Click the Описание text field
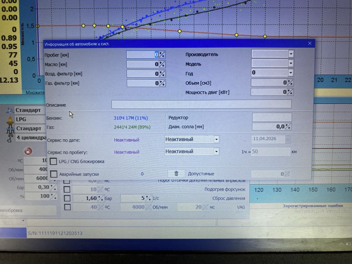Image resolution: width=352 pixels, height=264 pixels. tap(201, 104)
